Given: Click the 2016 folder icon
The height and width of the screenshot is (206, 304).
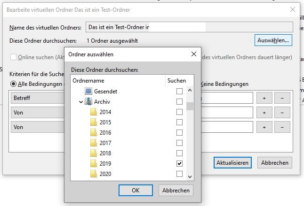Looking at the screenshot, I should click(93, 132).
